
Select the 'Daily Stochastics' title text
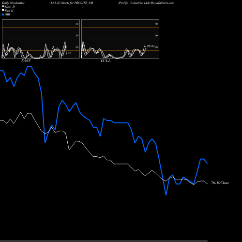coord(13,3)
